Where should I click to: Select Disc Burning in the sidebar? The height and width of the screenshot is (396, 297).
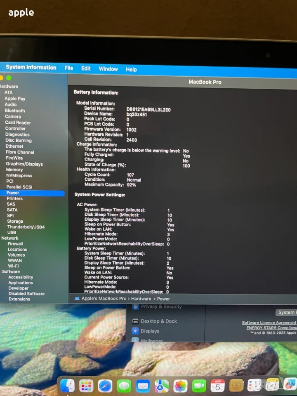pyautogui.click(x=19, y=140)
